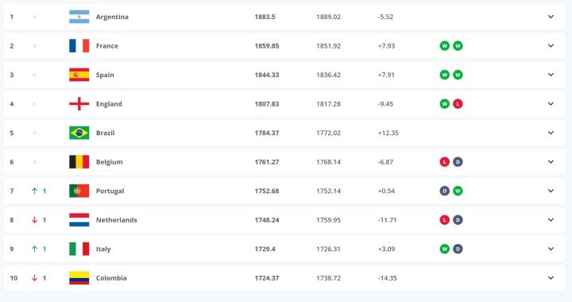Click Belgium's grey D draw badge
Screen dimensions: 572x302
pos(458,162)
